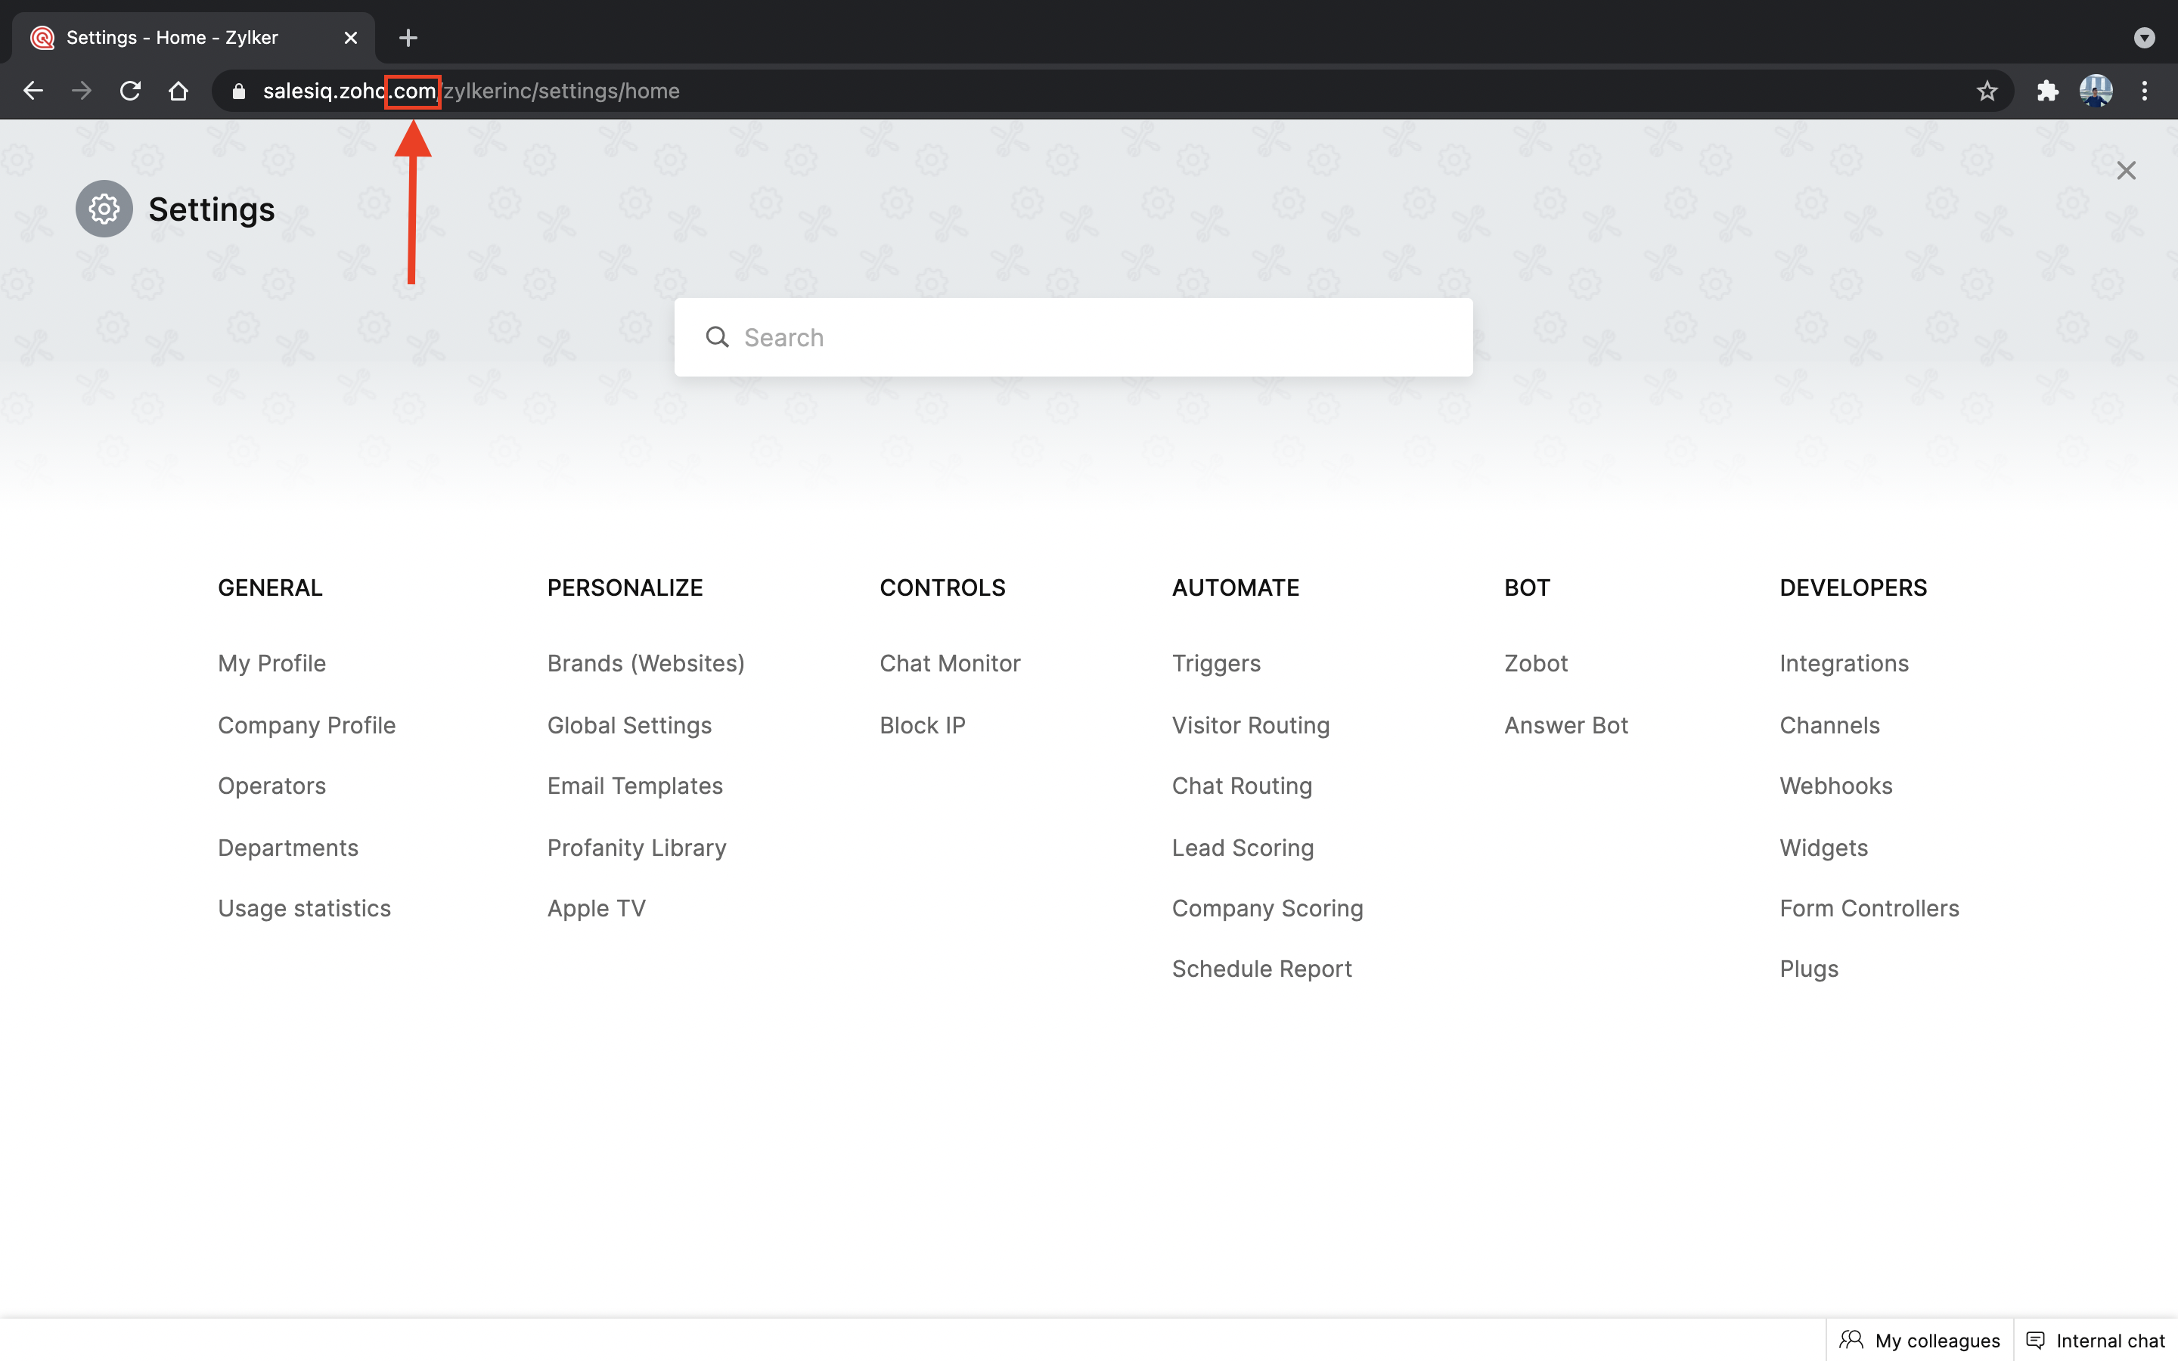Click the browser forward arrow
Image resolution: width=2178 pixels, height=1361 pixels.
click(82, 91)
